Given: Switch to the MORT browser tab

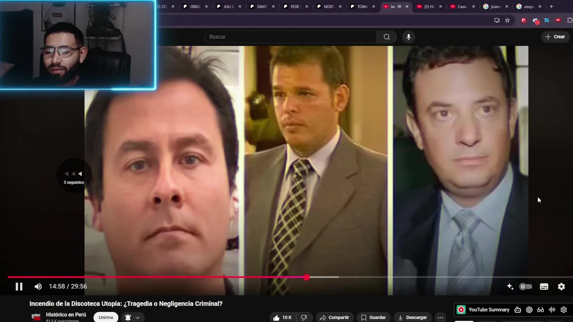Looking at the screenshot, I should [x=329, y=7].
